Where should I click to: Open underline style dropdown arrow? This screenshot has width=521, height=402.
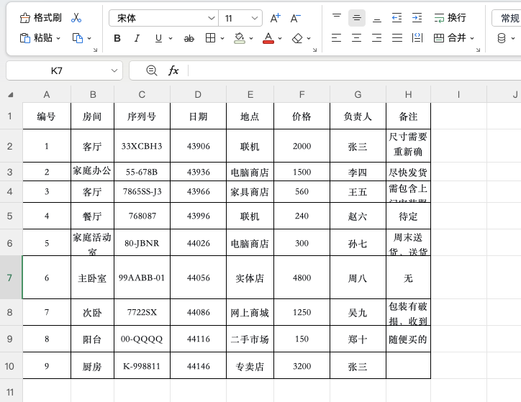point(171,39)
